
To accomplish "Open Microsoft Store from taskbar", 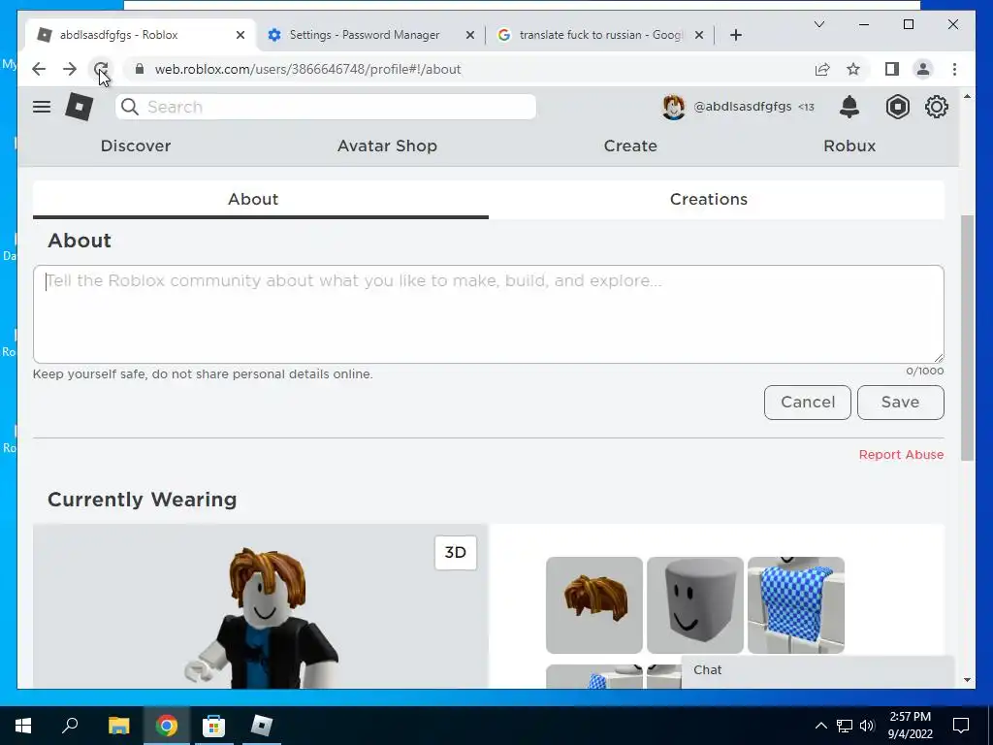I will (213, 726).
